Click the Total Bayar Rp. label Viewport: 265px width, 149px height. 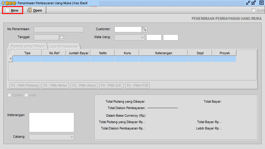click(209, 122)
